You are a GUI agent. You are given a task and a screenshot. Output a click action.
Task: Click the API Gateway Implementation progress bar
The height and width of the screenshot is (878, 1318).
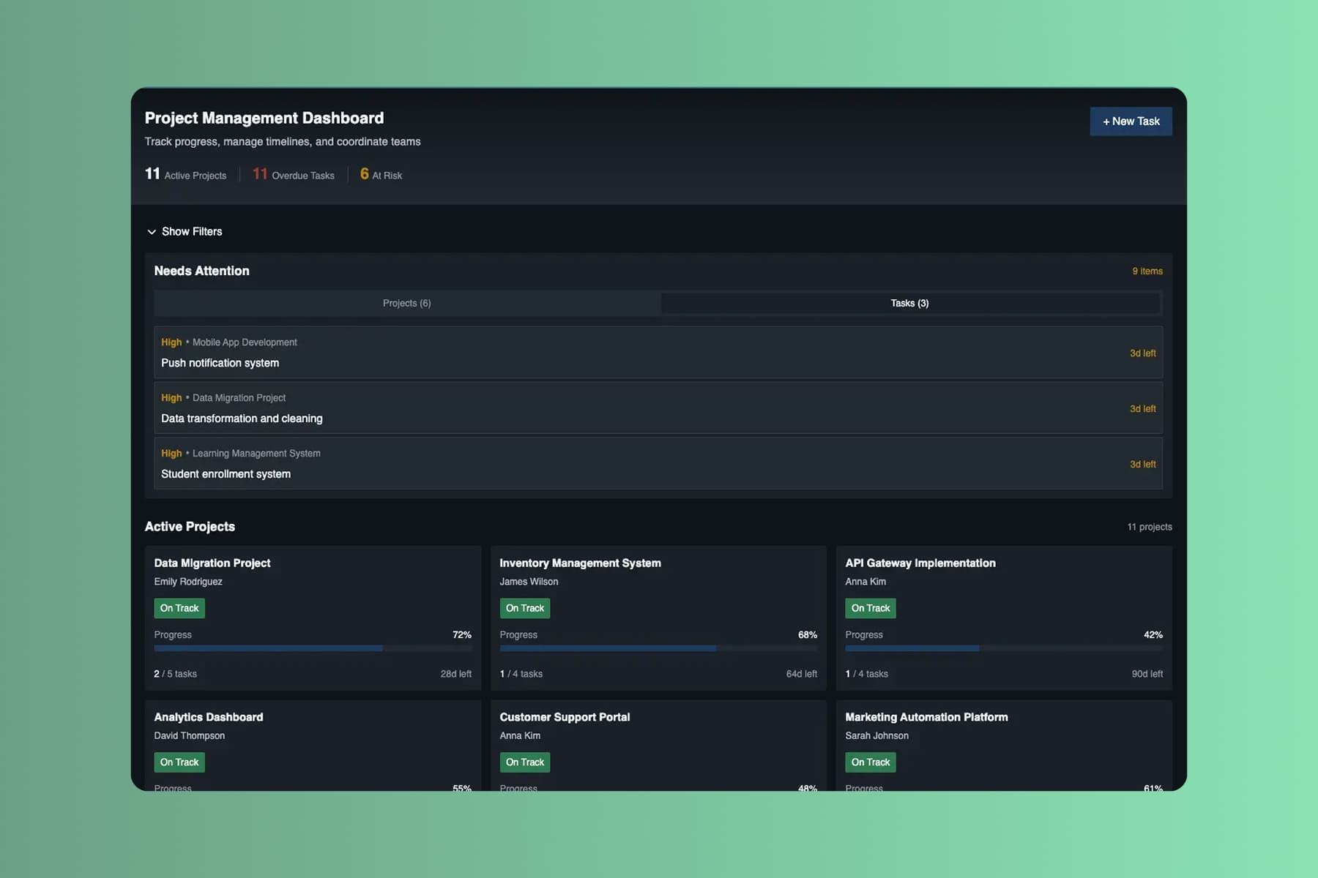tap(1004, 648)
